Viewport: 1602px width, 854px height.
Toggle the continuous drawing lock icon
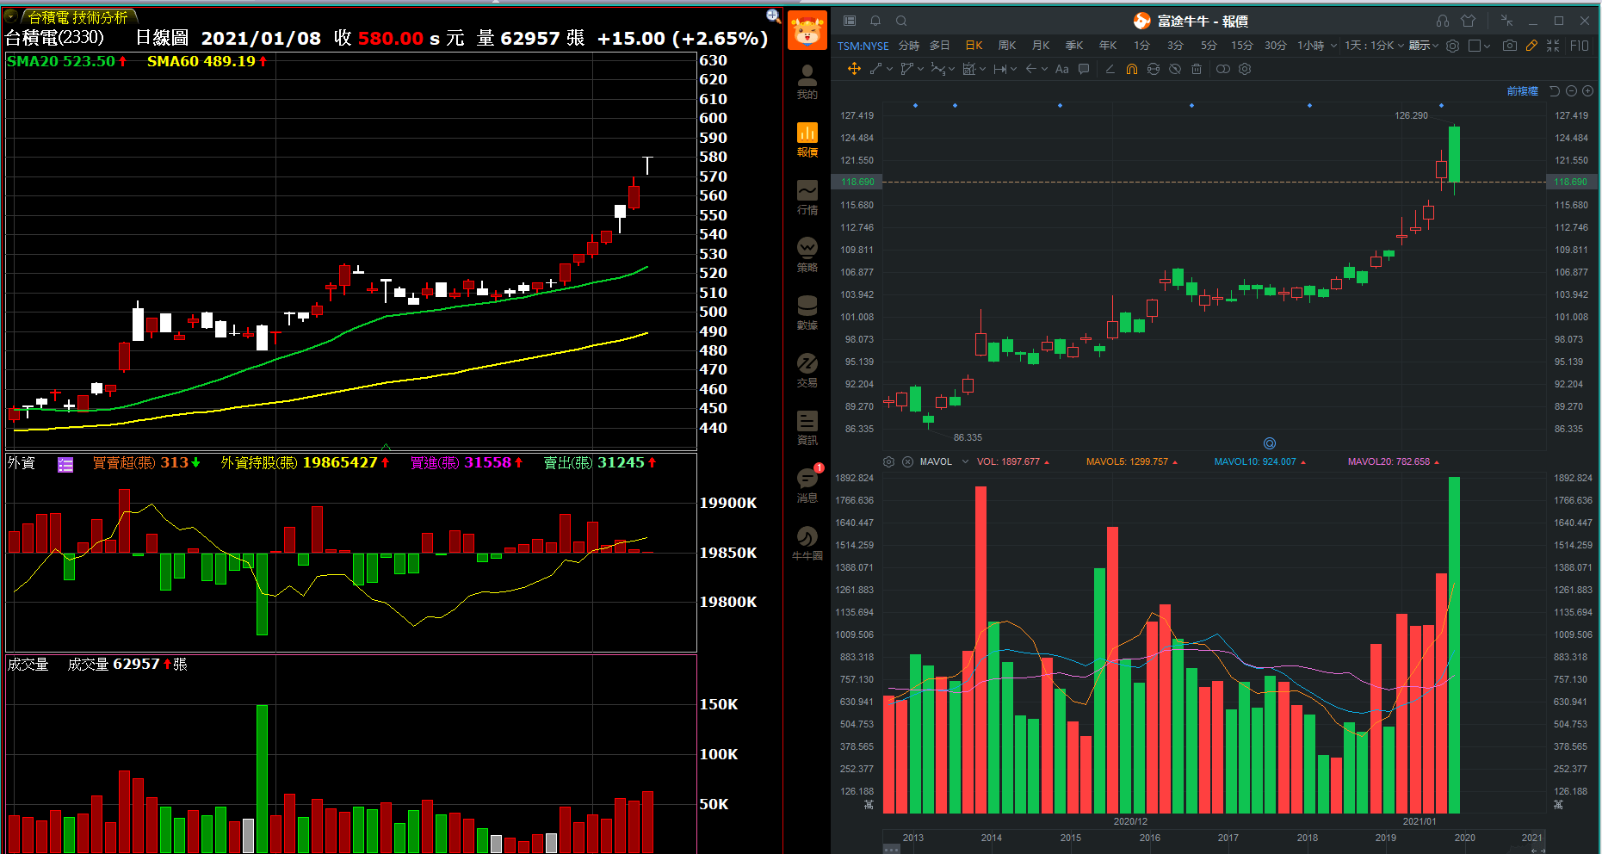(x=1154, y=69)
